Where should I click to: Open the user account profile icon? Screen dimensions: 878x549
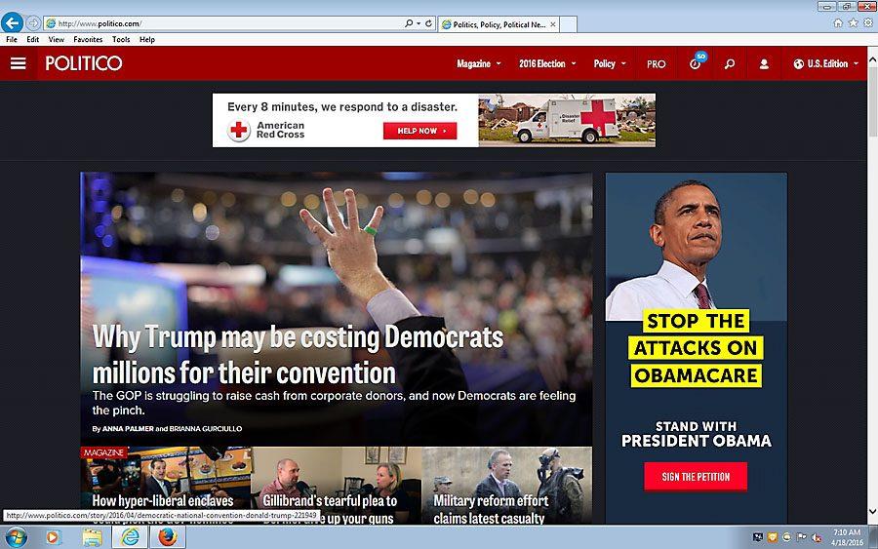763,63
